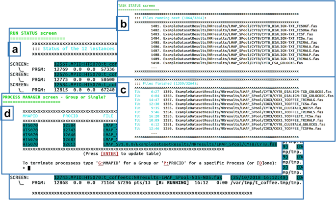
Task: Click HT5070 in the row with PROCID 12613
Action: point(30,144)
